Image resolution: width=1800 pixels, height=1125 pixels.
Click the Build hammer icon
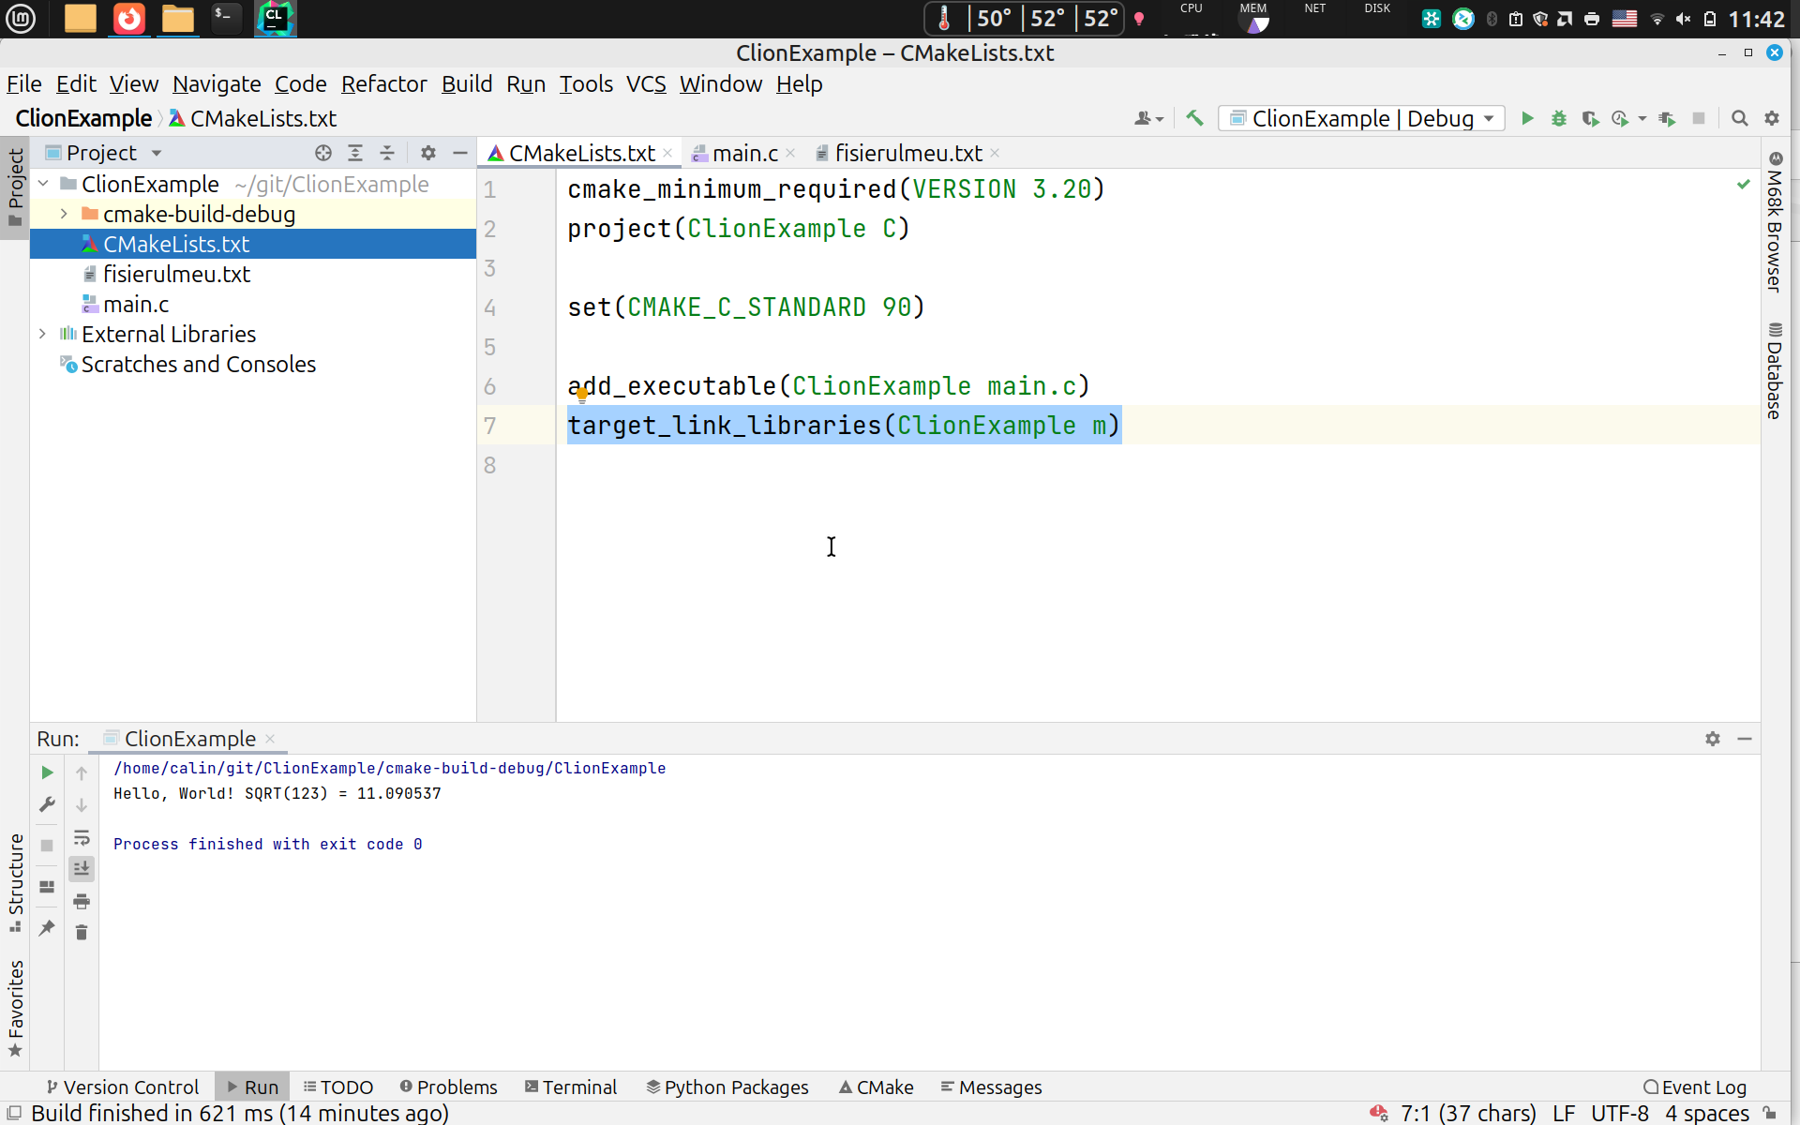point(1194,118)
